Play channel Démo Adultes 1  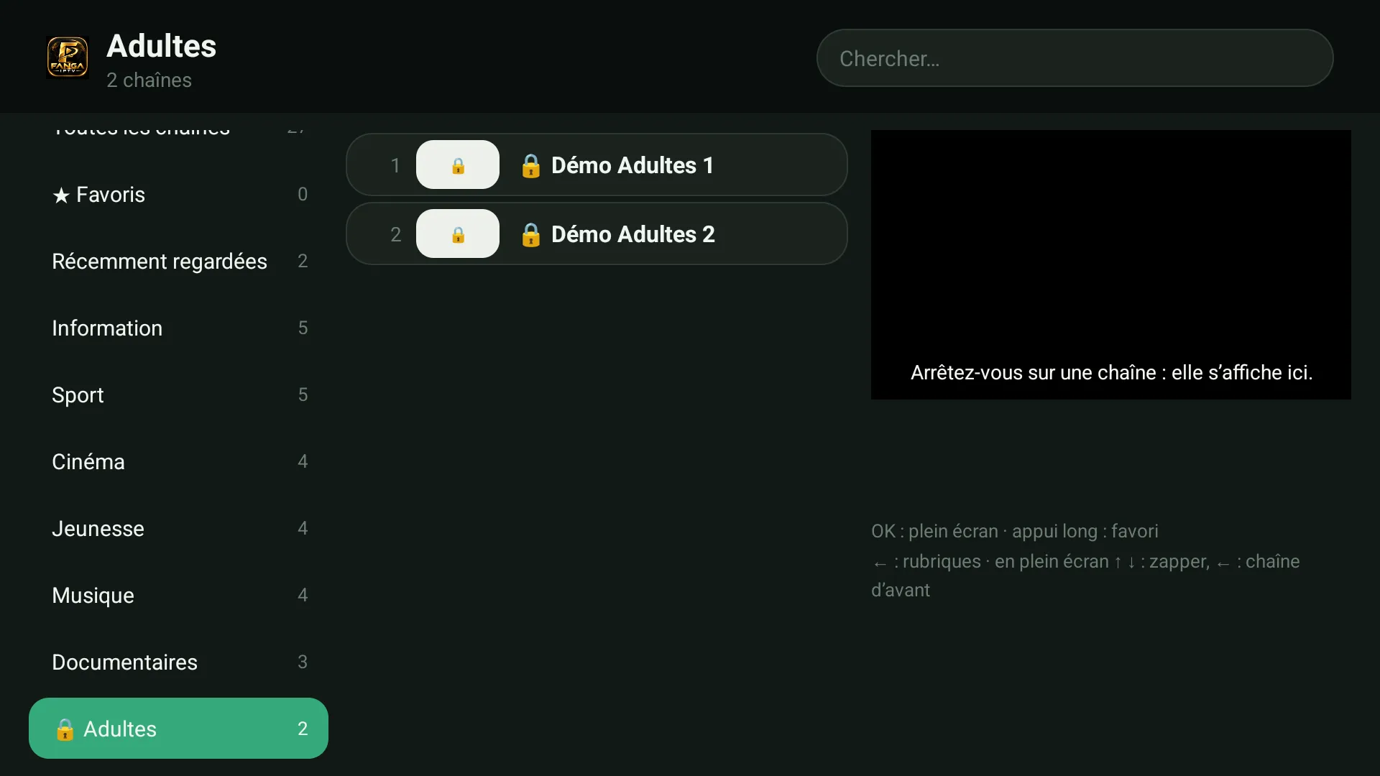(x=597, y=165)
